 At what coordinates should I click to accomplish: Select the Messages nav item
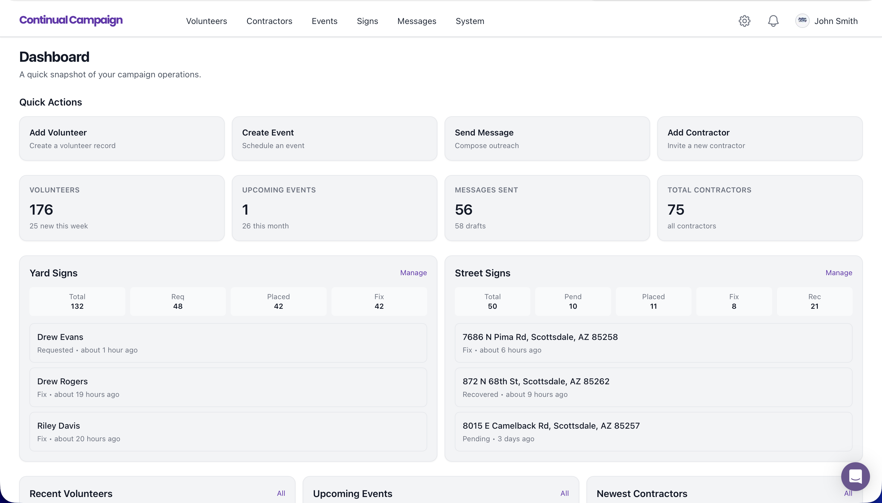point(417,21)
